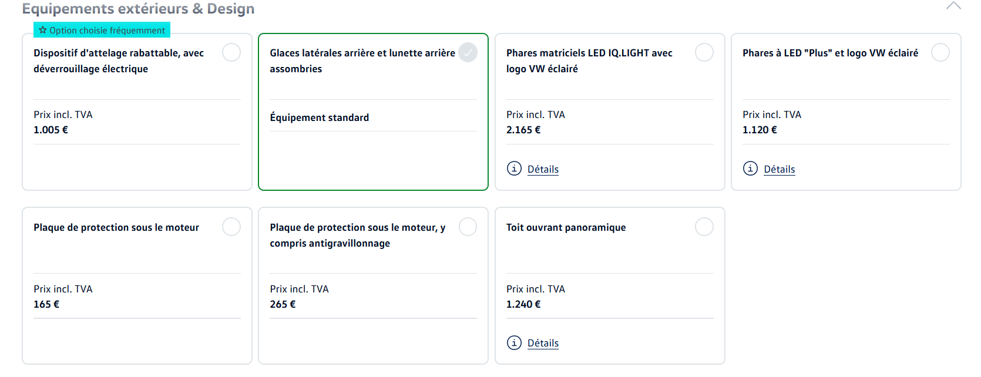Click info icon for Toit ouvrant panoramique
Image resolution: width=981 pixels, height=377 pixels.
(514, 342)
